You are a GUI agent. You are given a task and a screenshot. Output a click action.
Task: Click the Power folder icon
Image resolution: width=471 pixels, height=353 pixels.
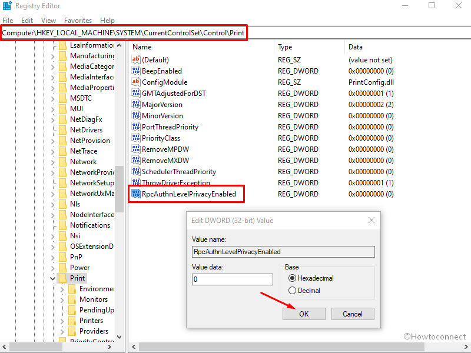[x=62, y=268]
